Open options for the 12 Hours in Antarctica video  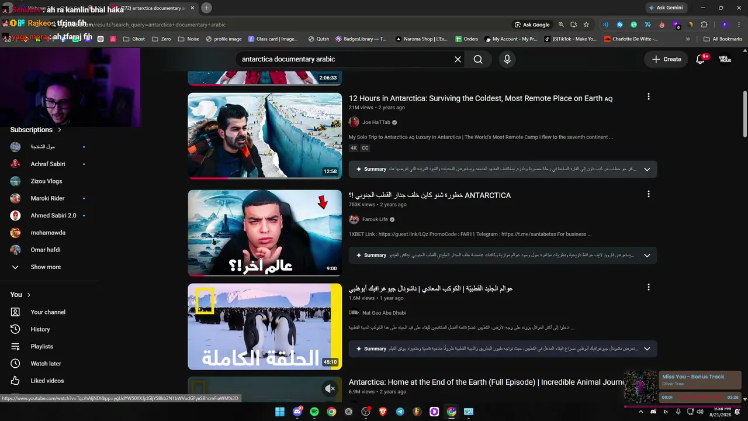coord(648,96)
